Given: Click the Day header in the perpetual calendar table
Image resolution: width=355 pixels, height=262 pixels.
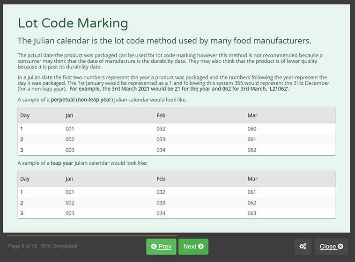Looking at the screenshot, I should tap(25, 115).
